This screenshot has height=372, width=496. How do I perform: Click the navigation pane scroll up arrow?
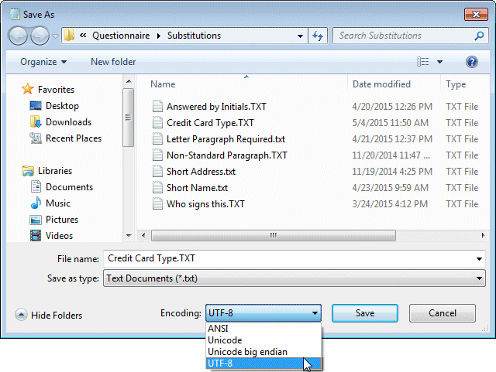[x=129, y=81]
